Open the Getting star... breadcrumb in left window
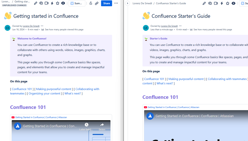248x141 pixels. click(22, 2)
